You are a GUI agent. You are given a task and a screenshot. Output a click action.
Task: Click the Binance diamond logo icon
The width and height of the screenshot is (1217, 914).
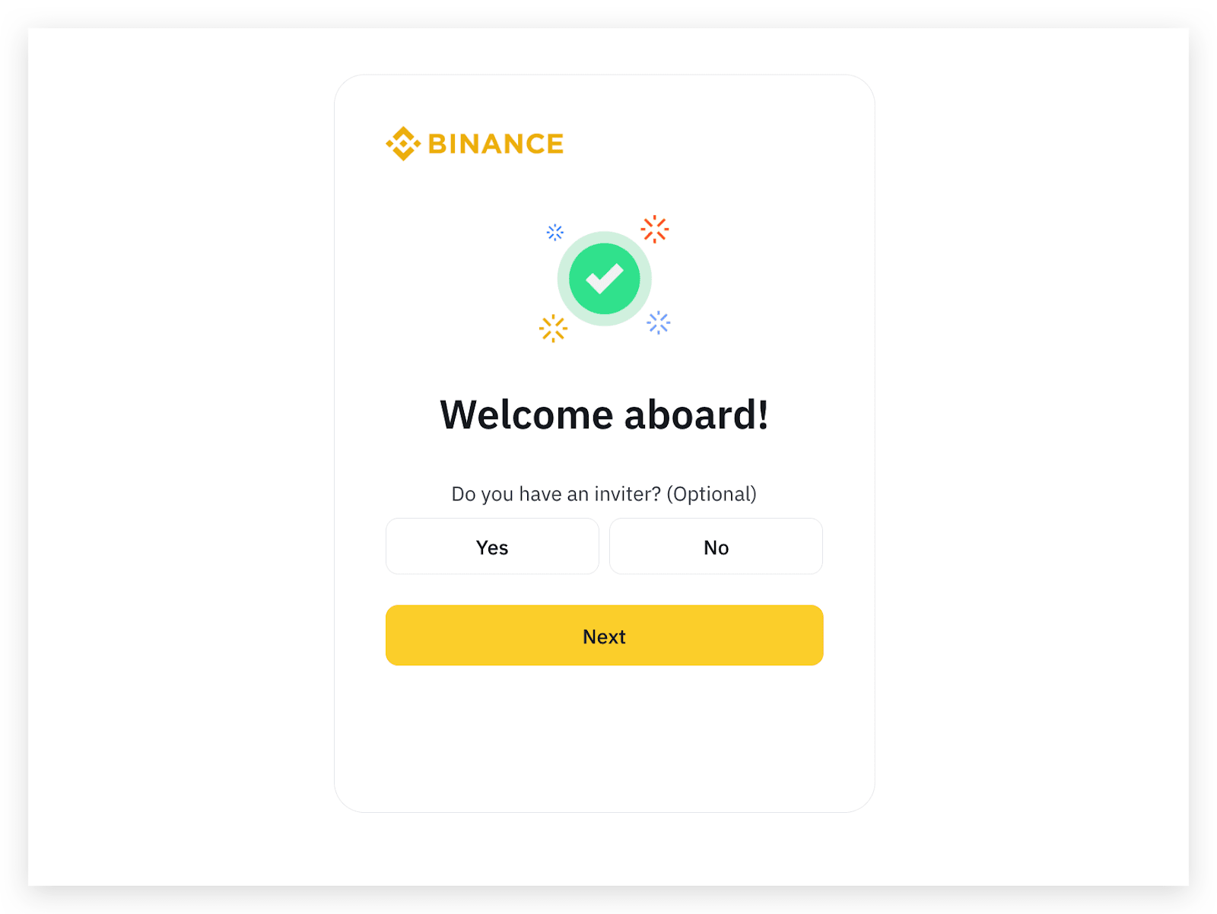pyautogui.click(x=402, y=144)
